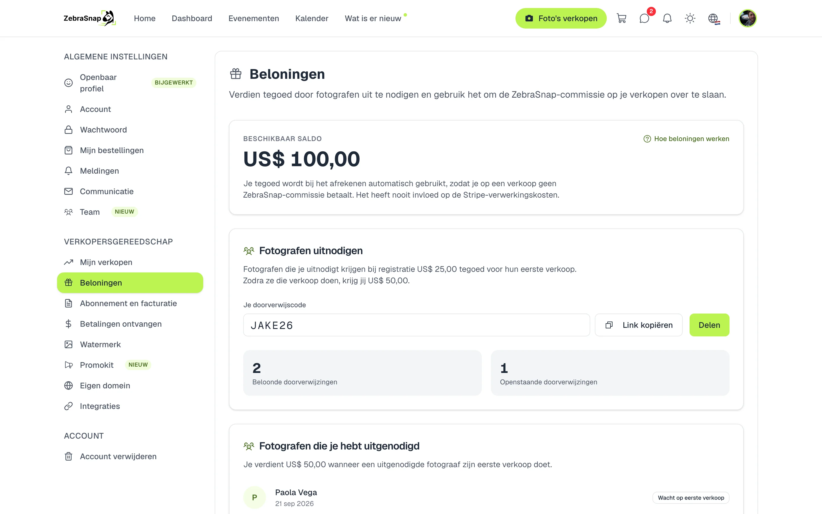
Task: Copy referral link with Link kopiëren
Action: coord(638,325)
